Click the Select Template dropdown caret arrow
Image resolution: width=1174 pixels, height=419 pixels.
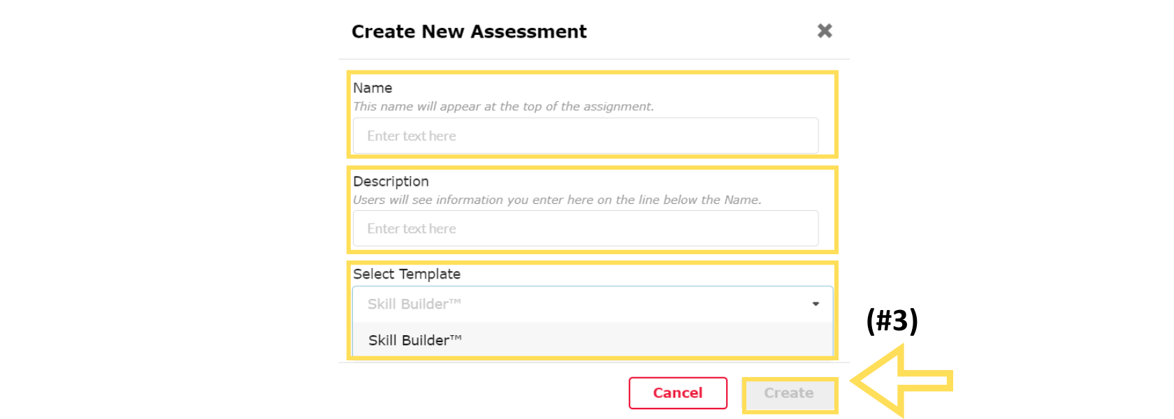pyautogui.click(x=816, y=304)
